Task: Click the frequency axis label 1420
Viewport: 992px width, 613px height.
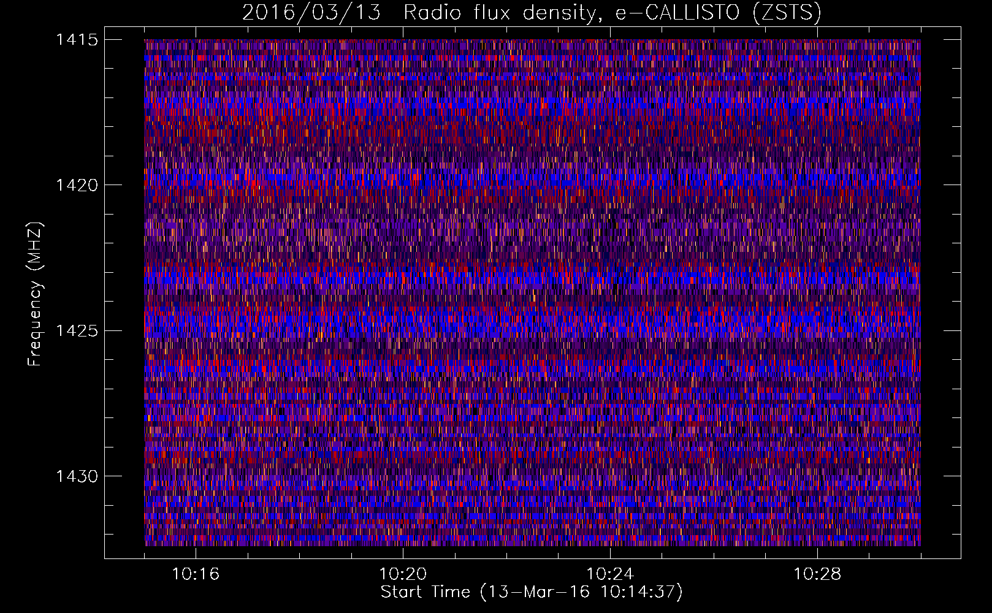Action: tap(77, 185)
